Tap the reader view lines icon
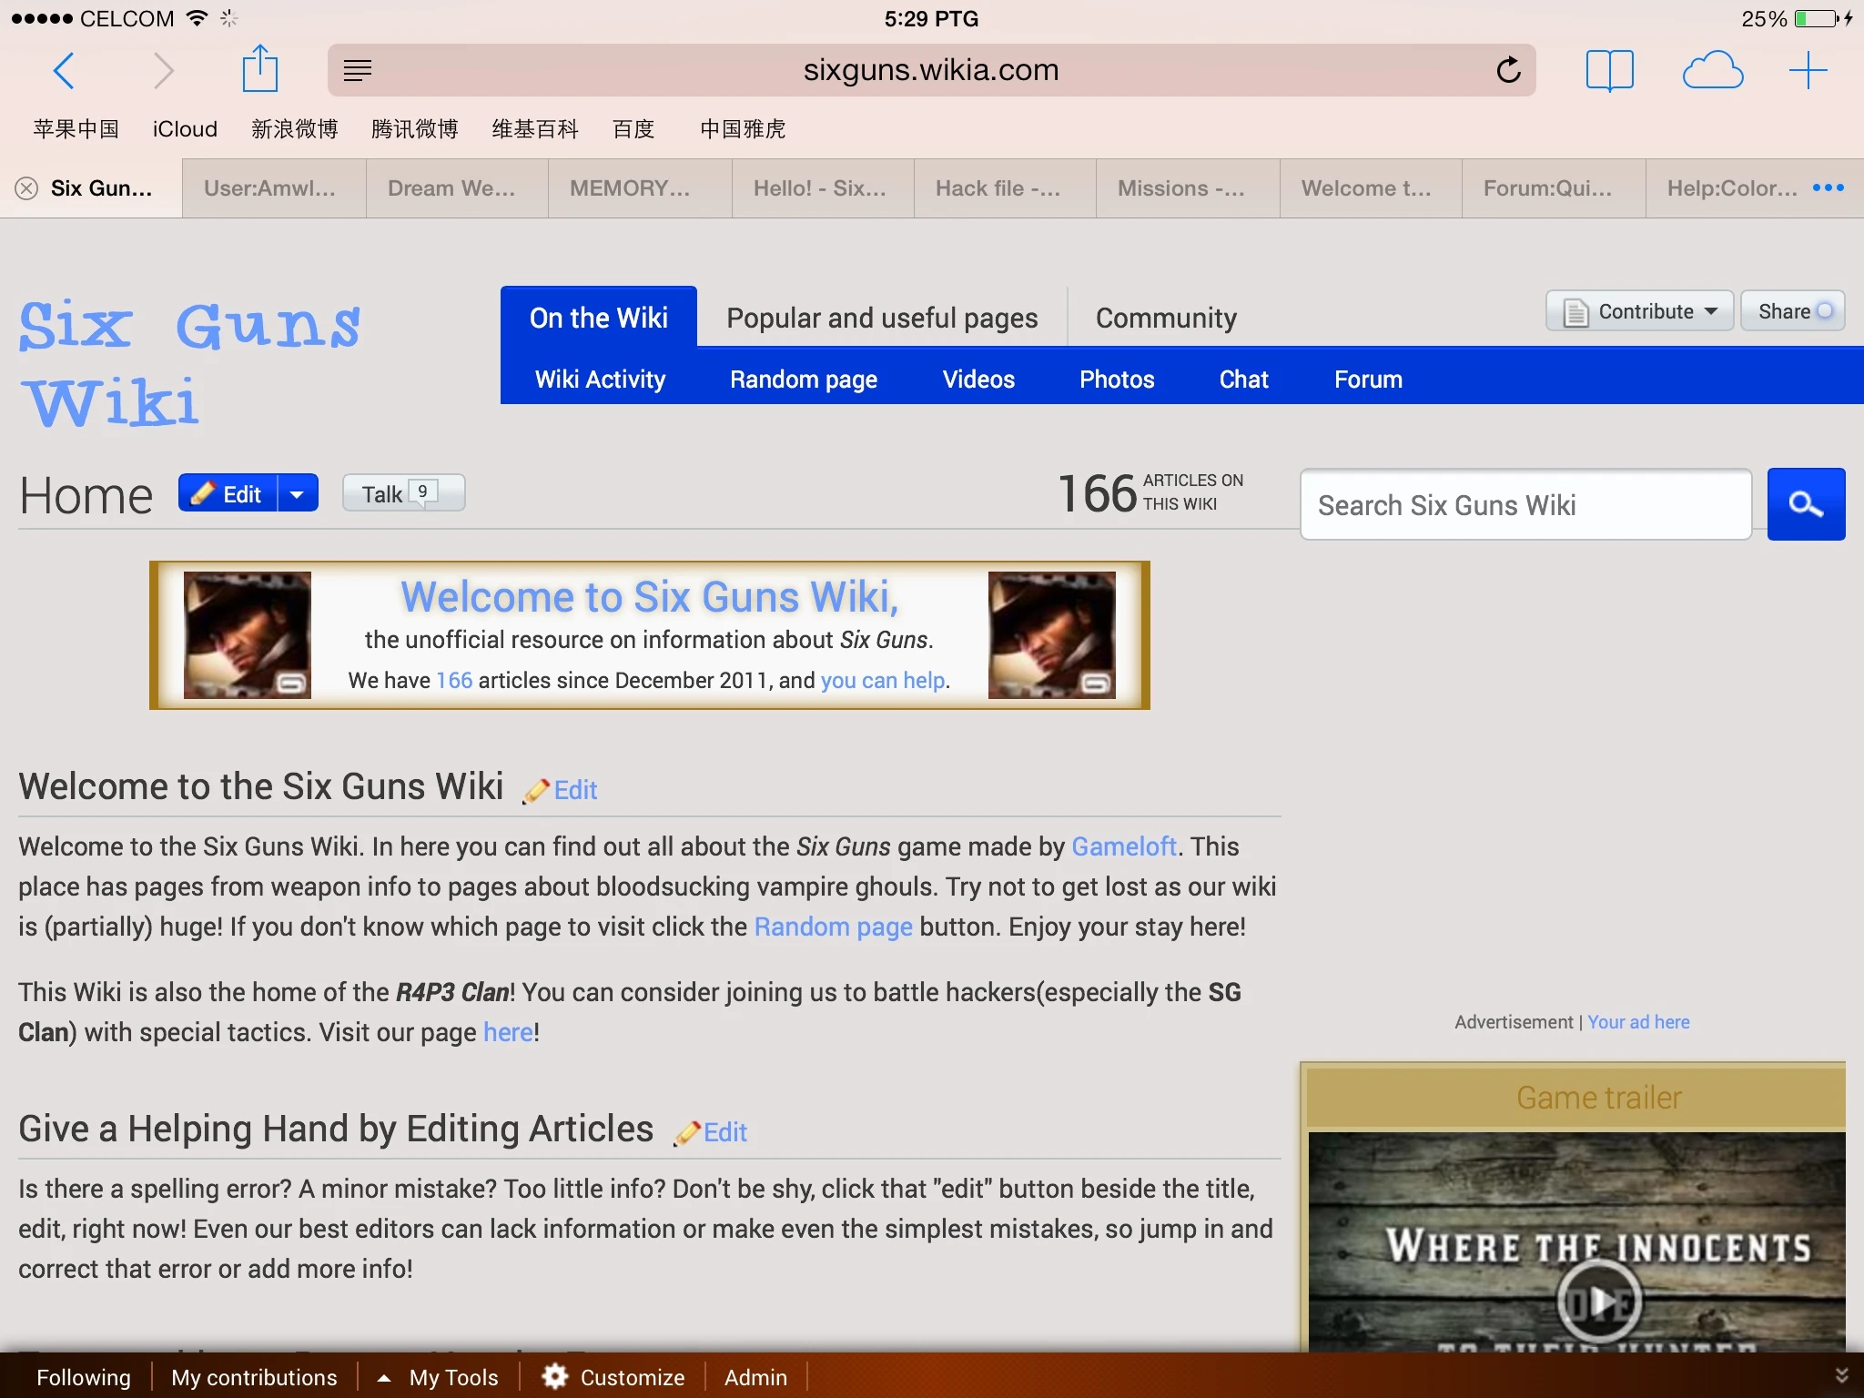 tap(358, 70)
